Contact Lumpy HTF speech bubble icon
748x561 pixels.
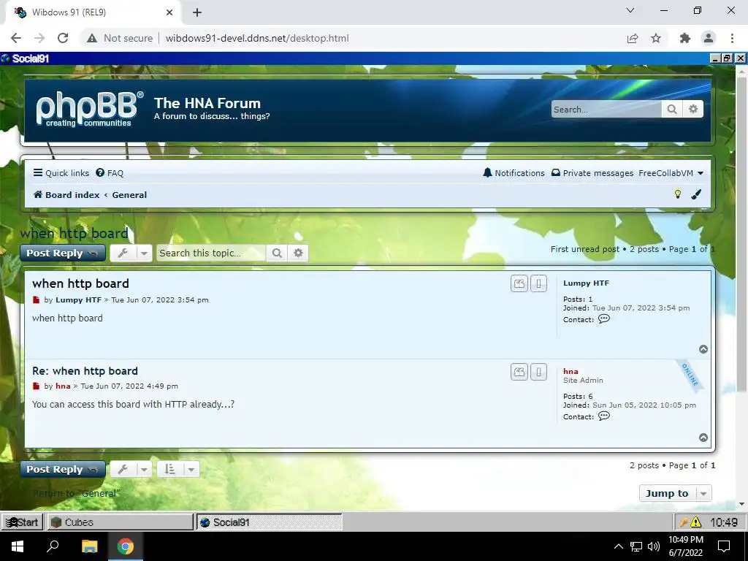tap(604, 318)
